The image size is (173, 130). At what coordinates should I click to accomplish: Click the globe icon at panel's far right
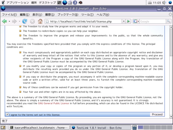pyautogui.click(x=170, y=2)
